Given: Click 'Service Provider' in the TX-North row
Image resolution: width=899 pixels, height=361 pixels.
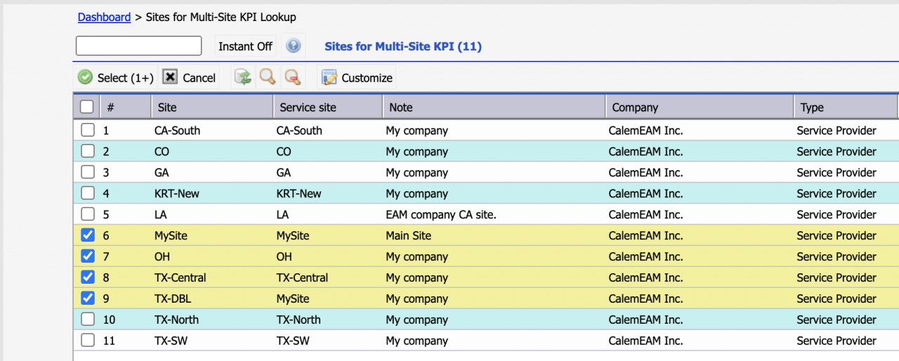Looking at the screenshot, I should click(836, 320).
